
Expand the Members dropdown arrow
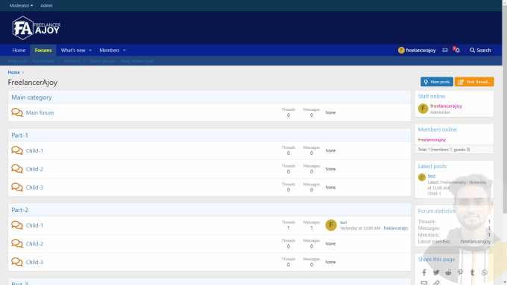[125, 51]
